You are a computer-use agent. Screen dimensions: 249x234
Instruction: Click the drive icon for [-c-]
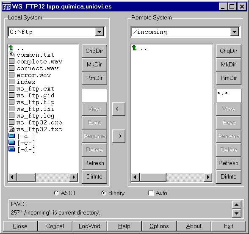point(11,142)
